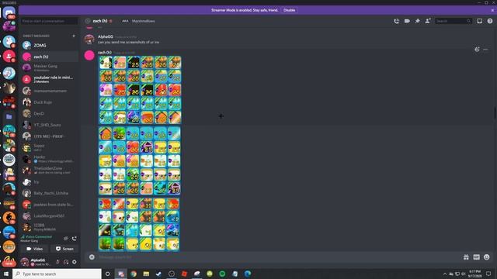
Task: Open zach's pink avatar in chat
Action: pos(89,55)
